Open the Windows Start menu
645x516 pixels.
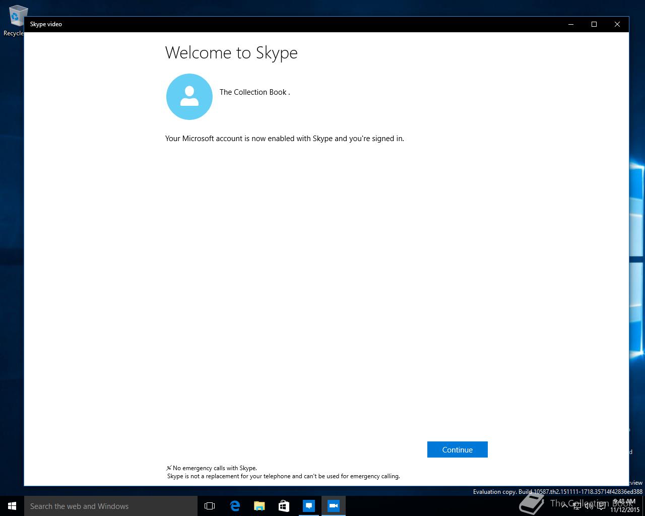[x=12, y=506]
